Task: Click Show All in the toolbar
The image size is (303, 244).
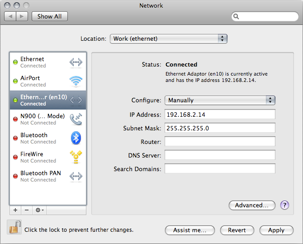Action: click(x=49, y=16)
